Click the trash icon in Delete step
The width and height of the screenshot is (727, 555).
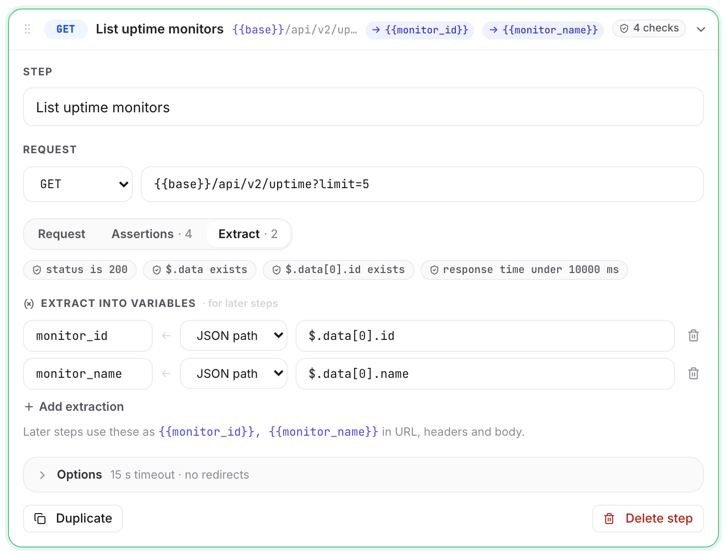pyautogui.click(x=609, y=519)
